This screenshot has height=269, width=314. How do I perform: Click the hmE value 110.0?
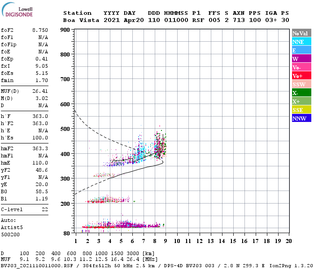pos(40,163)
